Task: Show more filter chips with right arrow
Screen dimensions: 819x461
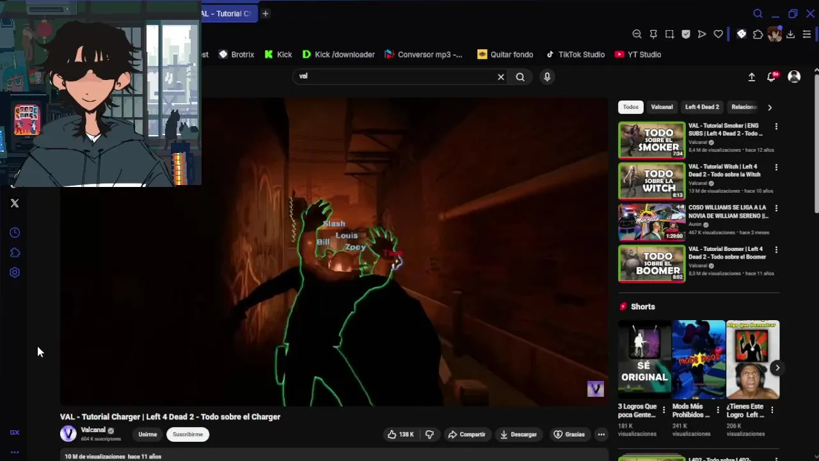Action: click(x=770, y=108)
